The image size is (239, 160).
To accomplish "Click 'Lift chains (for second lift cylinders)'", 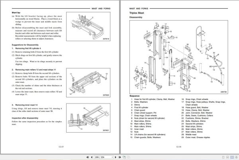I will [x=150, y=135].
